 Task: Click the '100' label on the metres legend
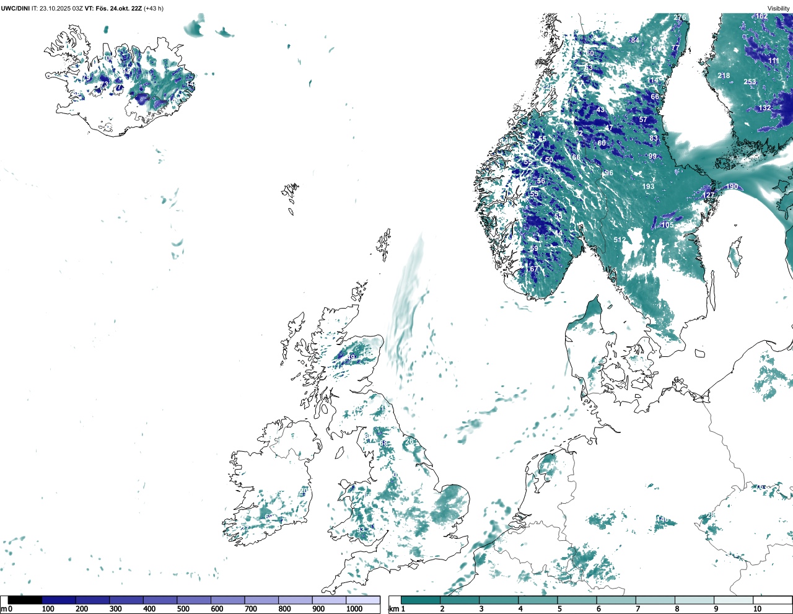coord(48,609)
